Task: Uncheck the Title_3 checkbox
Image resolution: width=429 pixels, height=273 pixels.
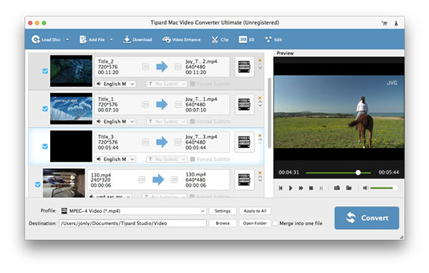Action: point(45,147)
